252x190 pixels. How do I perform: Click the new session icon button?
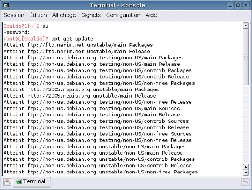[7, 182]
